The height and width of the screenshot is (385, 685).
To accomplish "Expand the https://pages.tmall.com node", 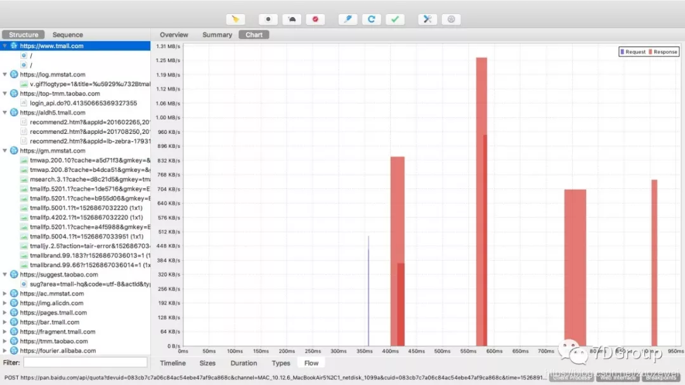I will click(5, 313).
